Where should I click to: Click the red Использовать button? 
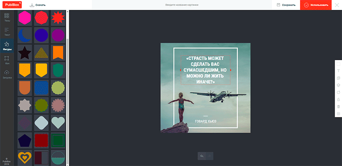click(x=316, y=5)
